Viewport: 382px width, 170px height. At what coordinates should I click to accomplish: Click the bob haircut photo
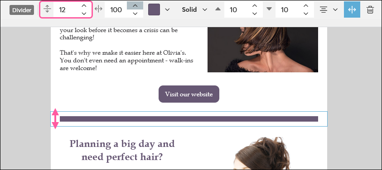pyautogui.click(x=263, y=50)
